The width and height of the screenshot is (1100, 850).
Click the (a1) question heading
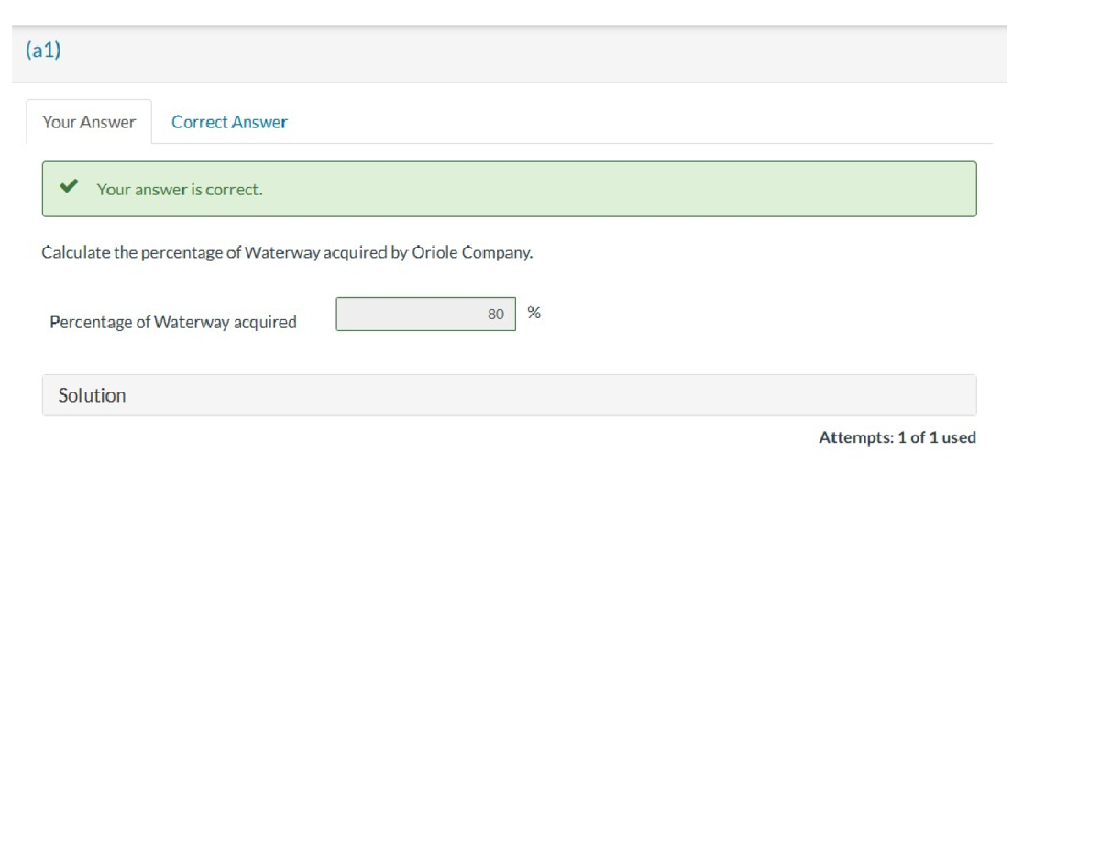44,50
